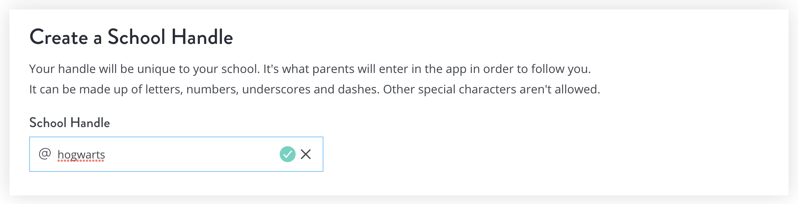The height and width of the screenshot is (204, 798).
Task: Click the word letters in the description
Action: 164,89
